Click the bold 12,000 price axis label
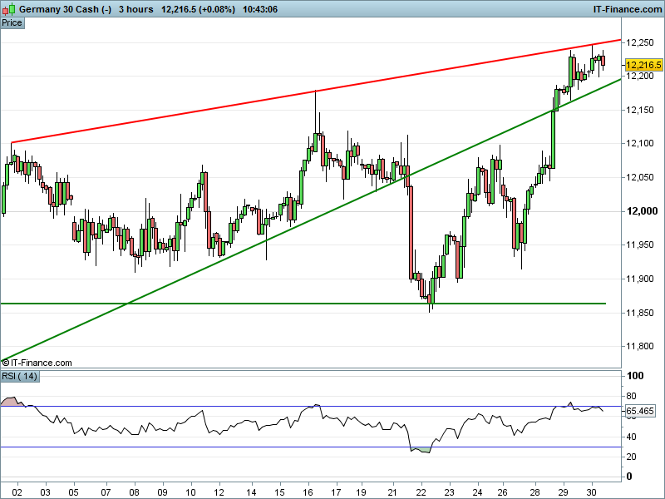Screen dimensions: 665x499 pyautogui.click(x=642, y=211)
